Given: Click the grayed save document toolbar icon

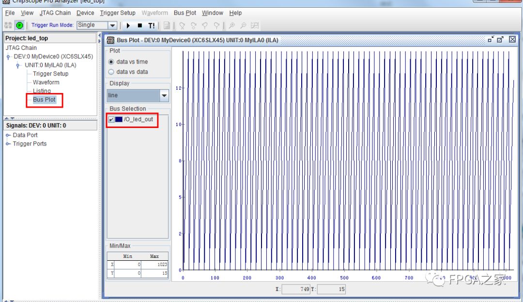Looking at the screenshot, I should point(167,25).
